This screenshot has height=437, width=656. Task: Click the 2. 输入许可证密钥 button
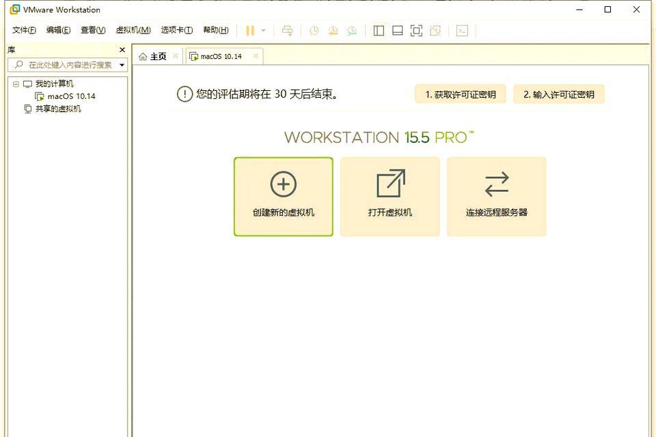coord(559,94)
